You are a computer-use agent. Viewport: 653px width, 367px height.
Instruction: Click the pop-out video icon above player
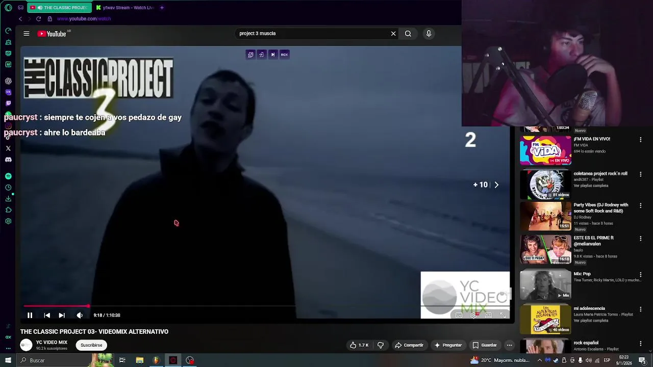[x=250, y=55]
